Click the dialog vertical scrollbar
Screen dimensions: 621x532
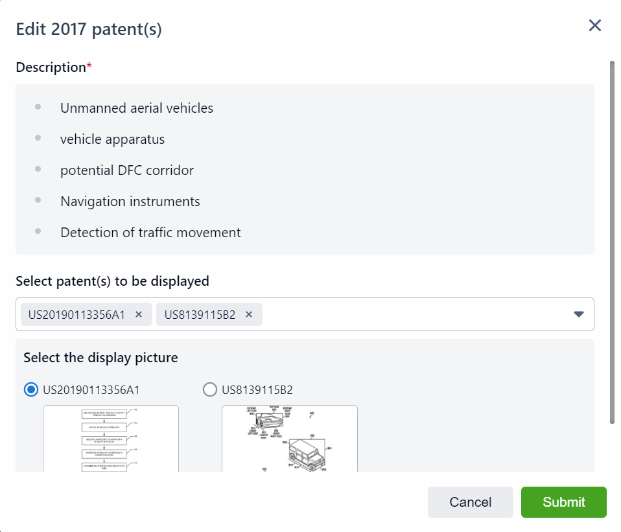pyautogui.click(x=612, y=243)
